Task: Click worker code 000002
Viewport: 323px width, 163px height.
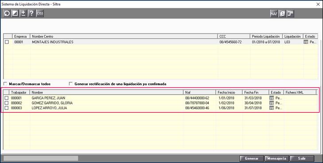Action: (16, 103)
